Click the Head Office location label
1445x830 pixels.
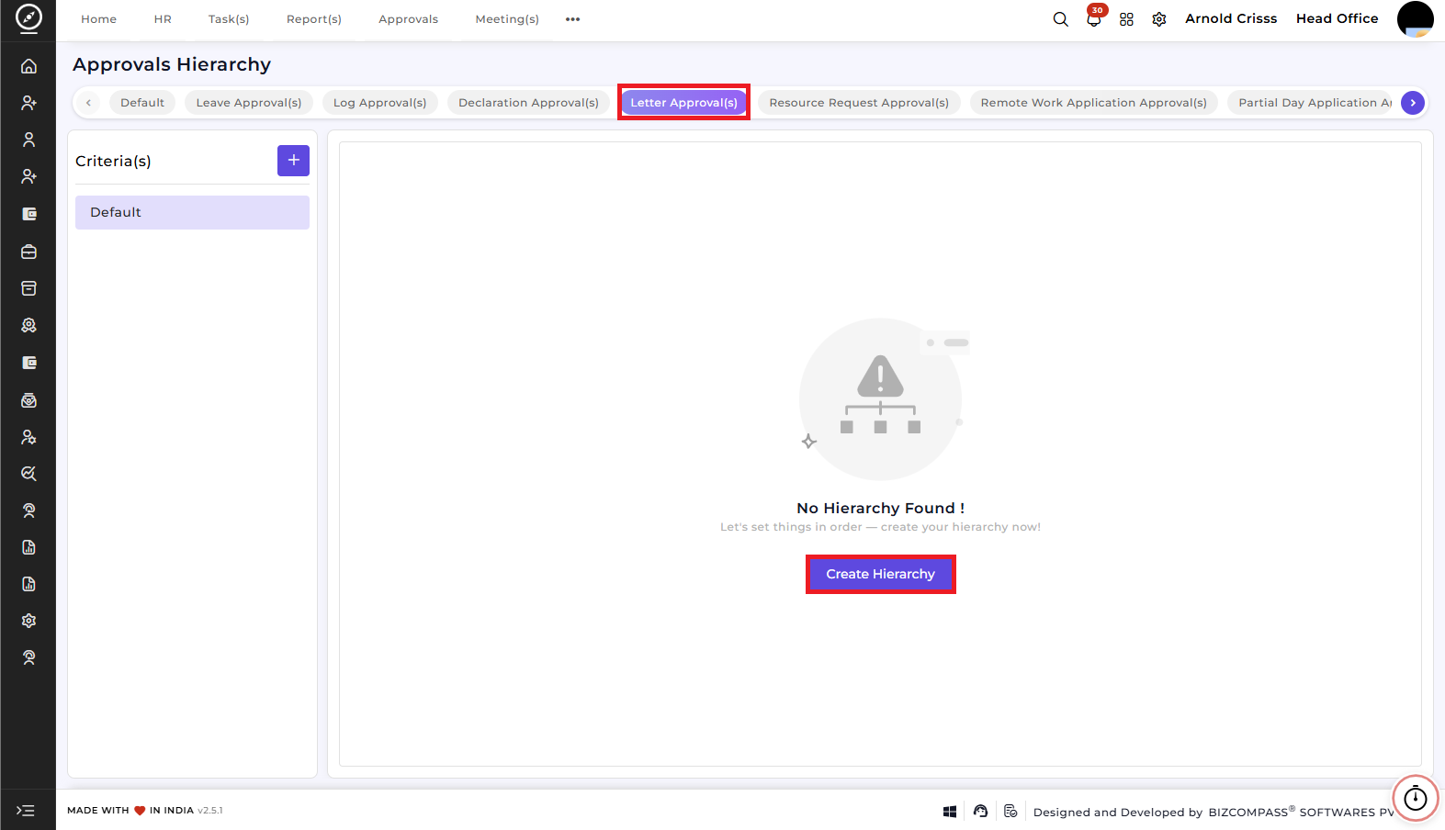pos(1337,18)
